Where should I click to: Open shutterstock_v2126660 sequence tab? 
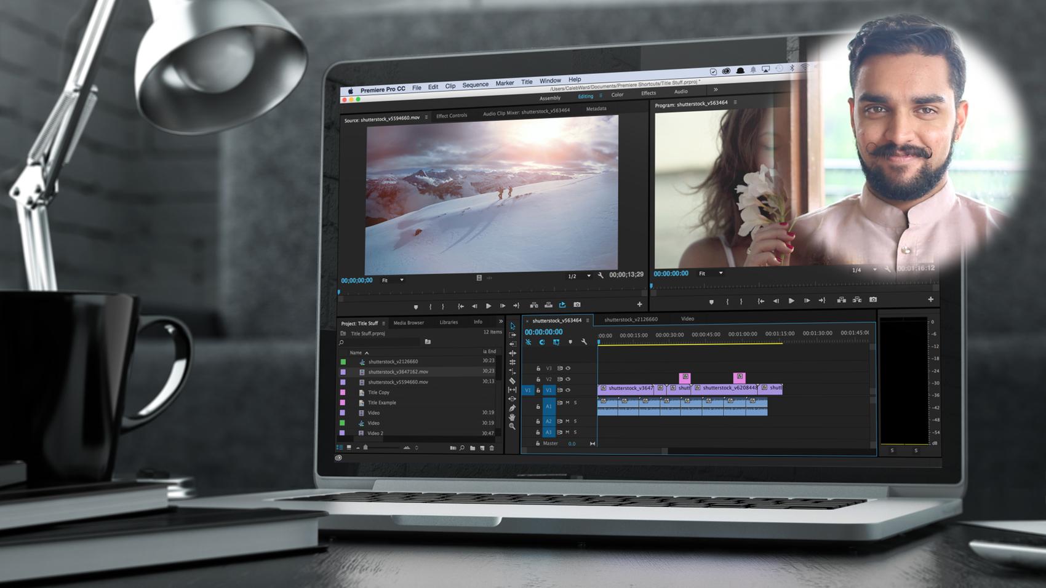pyautogui.click(x=631, y=319)
